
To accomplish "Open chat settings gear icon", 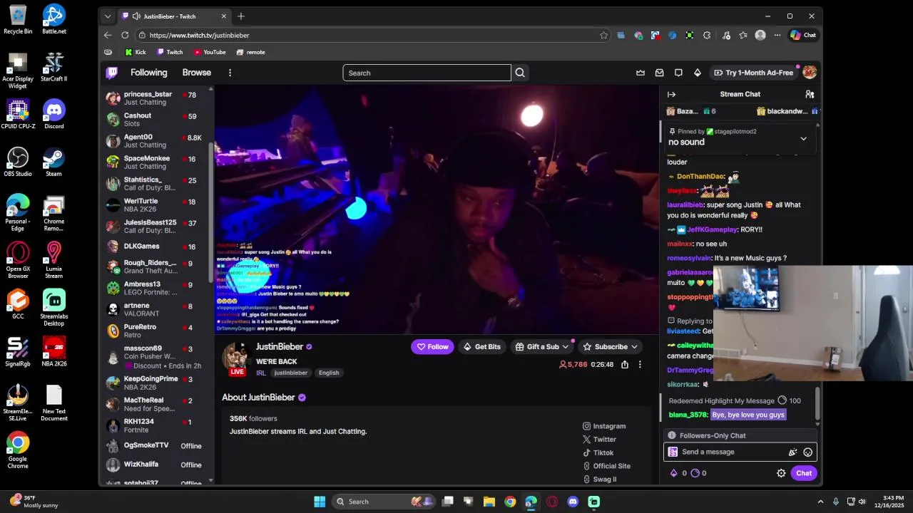I will [x=781, y=473].
